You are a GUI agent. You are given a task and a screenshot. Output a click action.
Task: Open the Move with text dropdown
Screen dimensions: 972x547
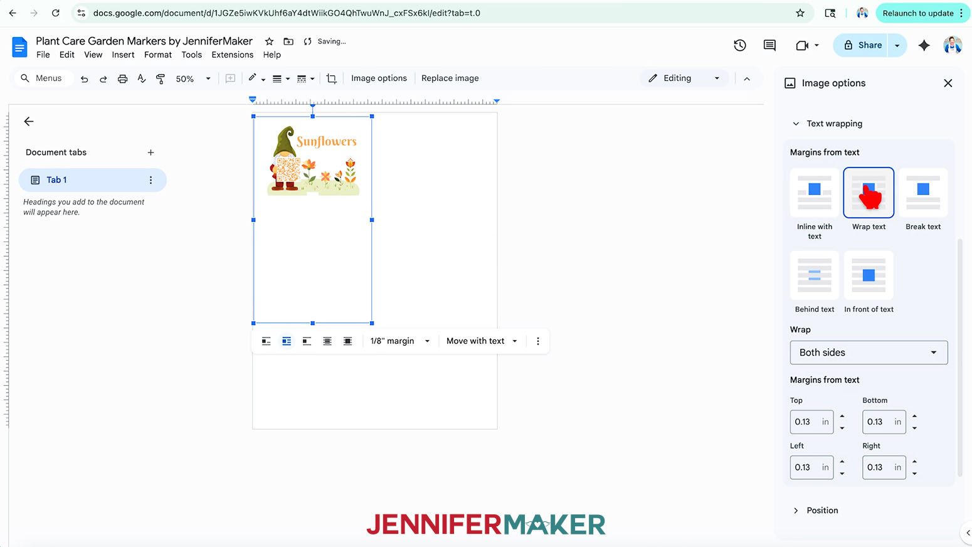point(482,341)
